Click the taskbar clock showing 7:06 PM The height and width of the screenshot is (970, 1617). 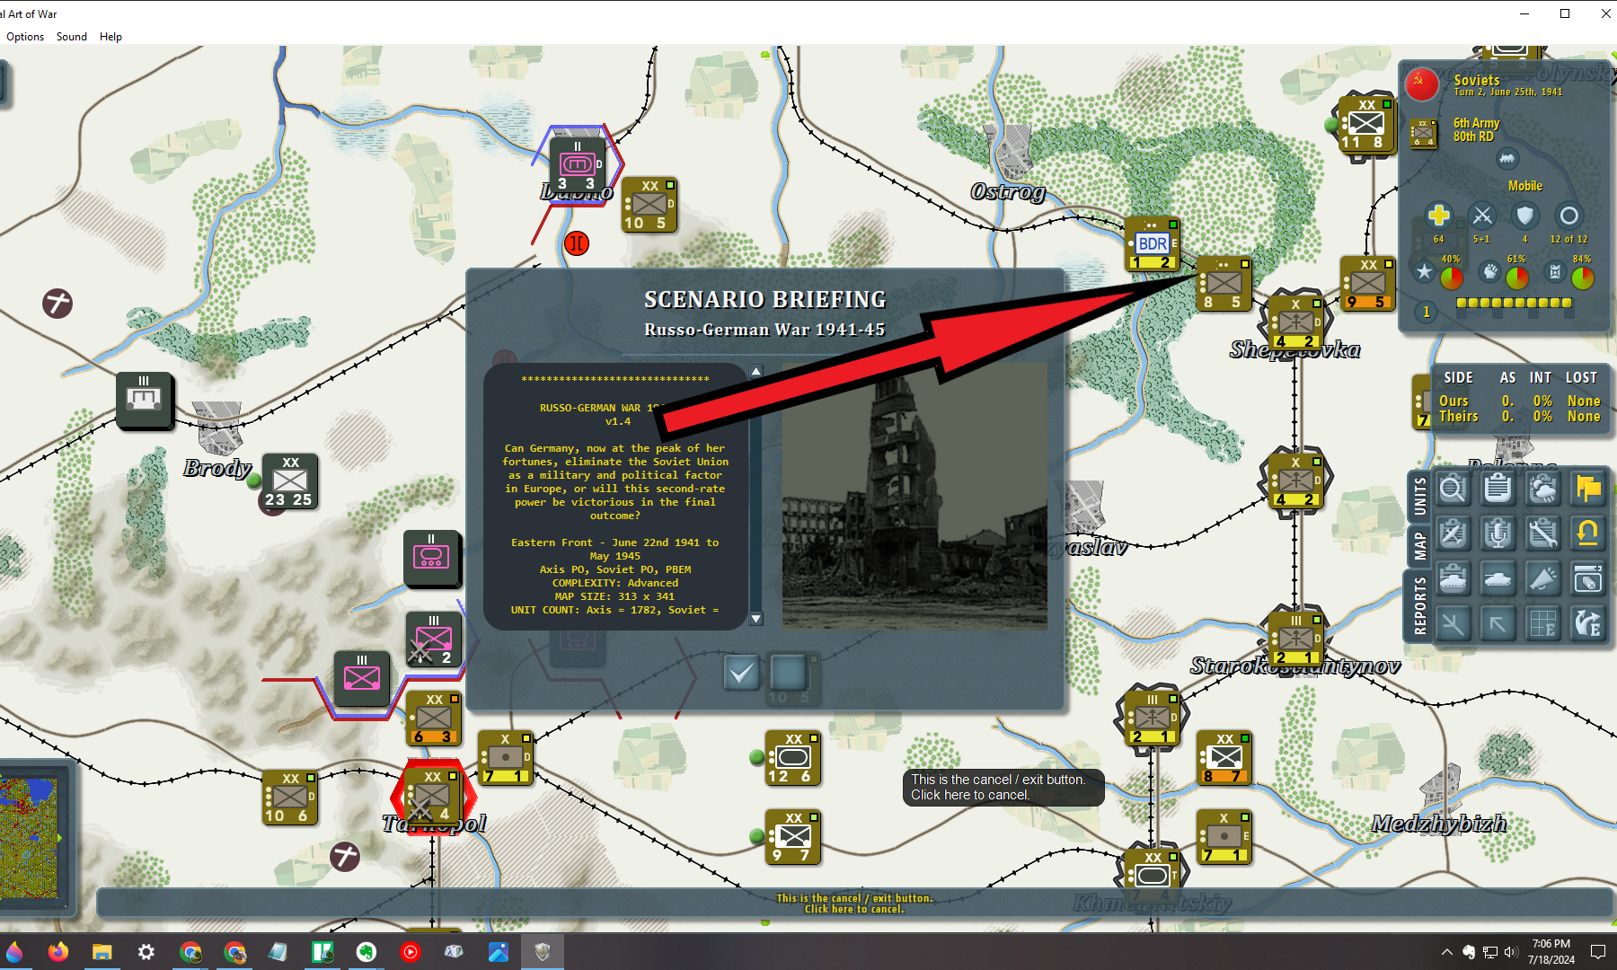point(1551,952)
